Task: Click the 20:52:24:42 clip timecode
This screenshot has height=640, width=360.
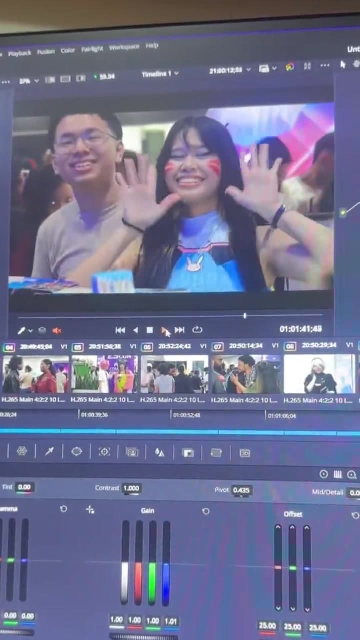Action: point(174,346)
